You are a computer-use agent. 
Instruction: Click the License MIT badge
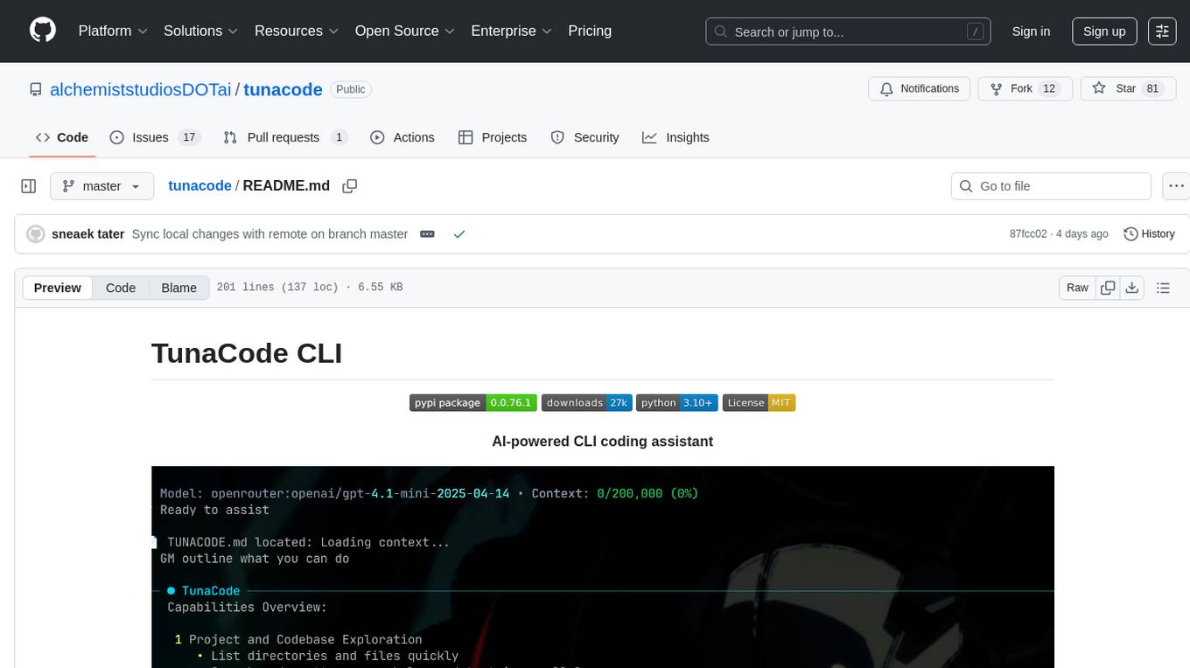pos(759,402)
